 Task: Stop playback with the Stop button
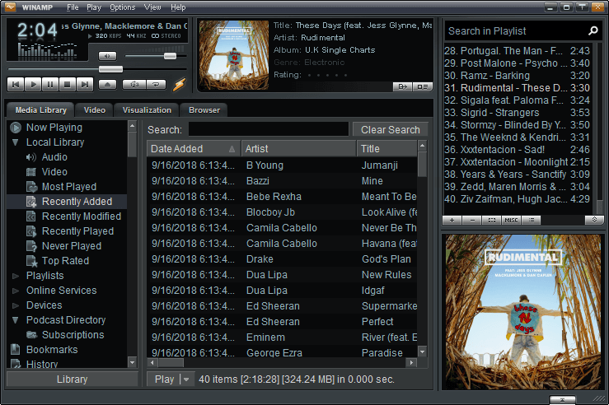[x=68, y=84]
